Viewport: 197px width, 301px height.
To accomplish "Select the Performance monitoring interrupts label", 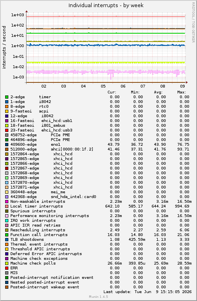I will tap(50, 216).
